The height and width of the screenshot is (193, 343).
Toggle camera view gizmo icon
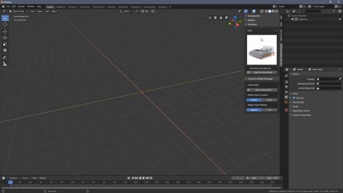tap(215, 18)
